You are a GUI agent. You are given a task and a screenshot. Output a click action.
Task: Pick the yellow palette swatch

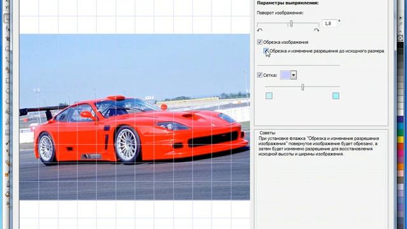pos(400,139)
